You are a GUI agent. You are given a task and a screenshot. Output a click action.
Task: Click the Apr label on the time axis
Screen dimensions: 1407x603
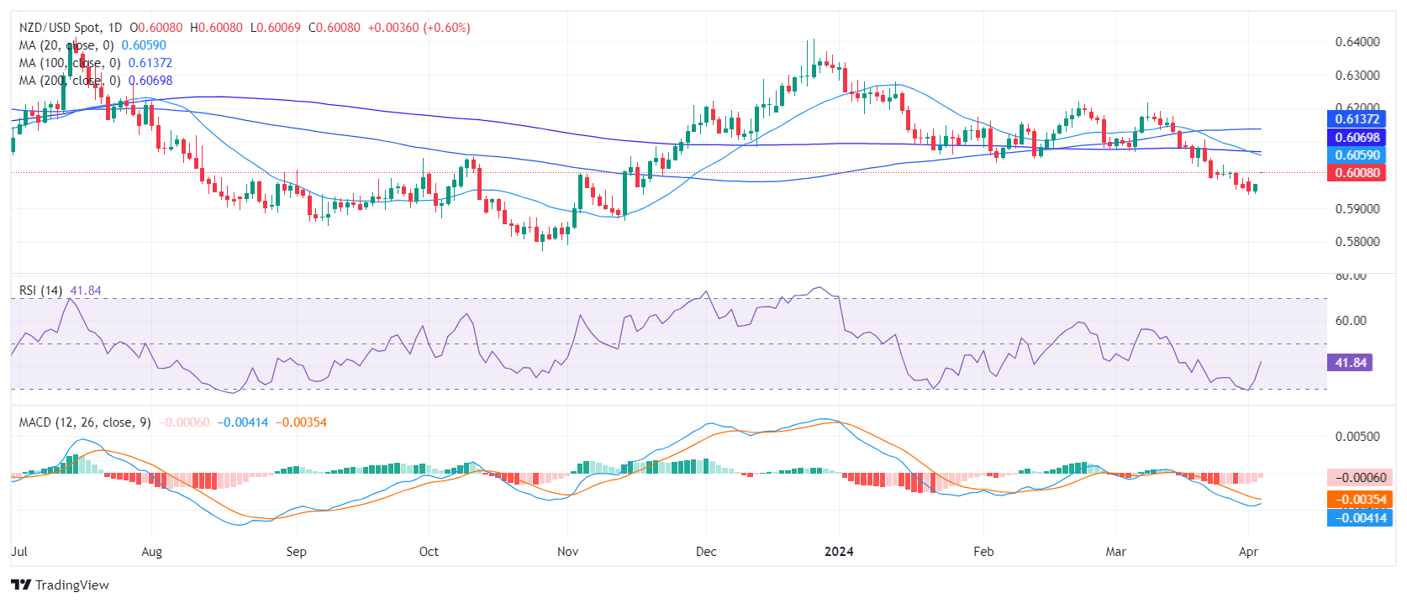(1248, 552)
